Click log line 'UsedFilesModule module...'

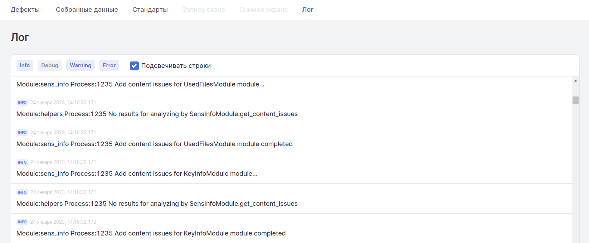click(x=141, y=84)
